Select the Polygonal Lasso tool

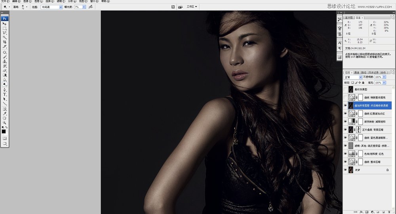pos(4,33)
